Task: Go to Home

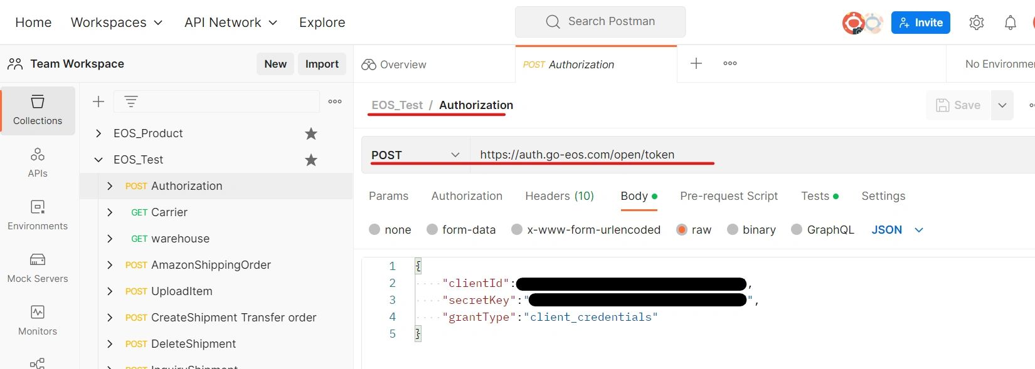Action: [x=33, y=23]
